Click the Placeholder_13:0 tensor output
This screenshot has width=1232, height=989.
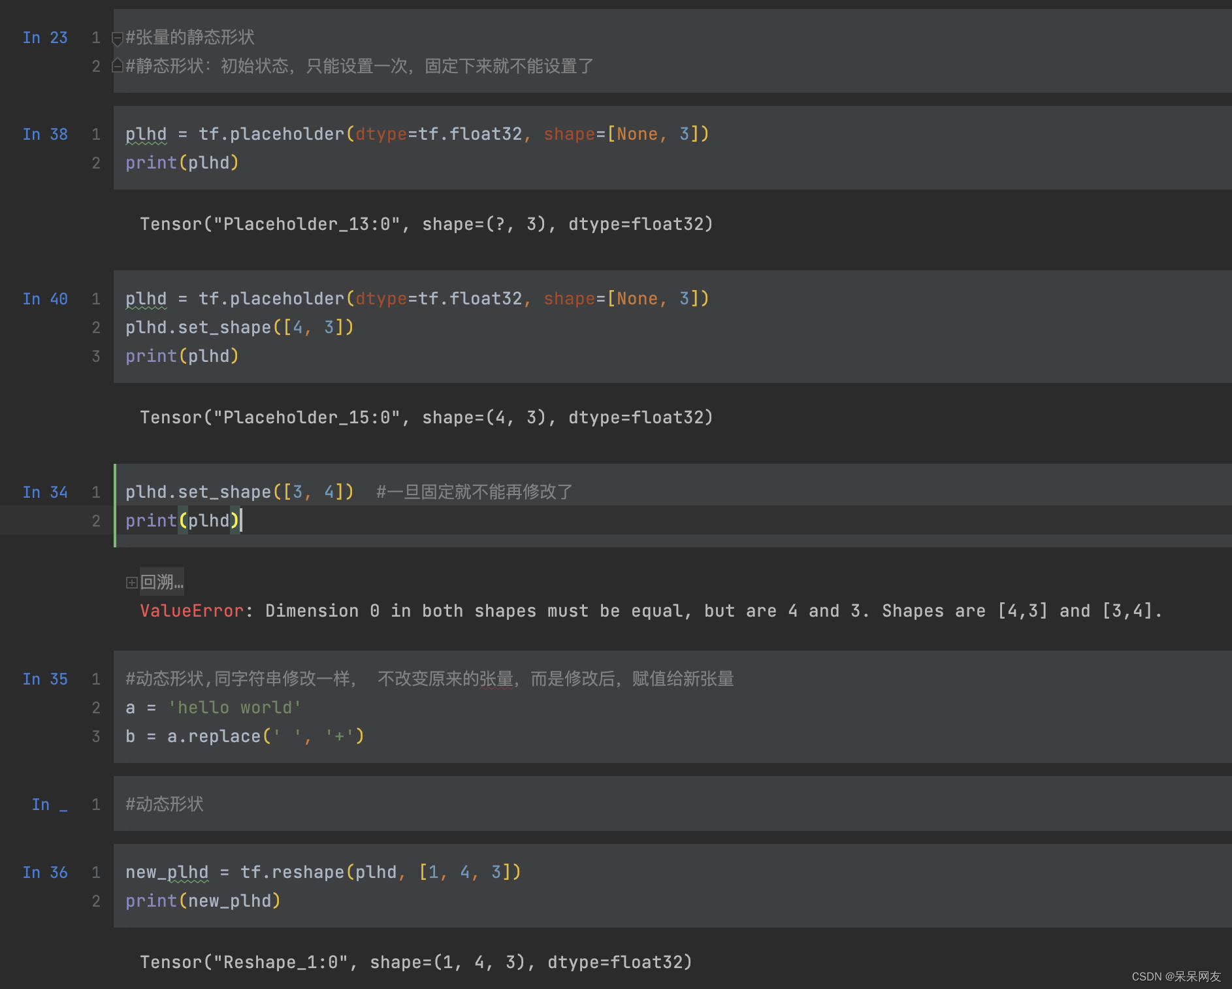(426, 224)
